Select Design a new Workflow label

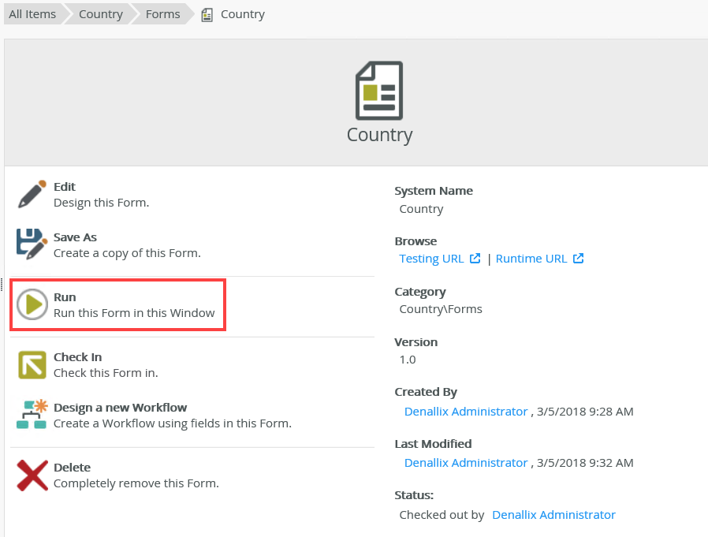pyautogui.click(x=120, y=408)
